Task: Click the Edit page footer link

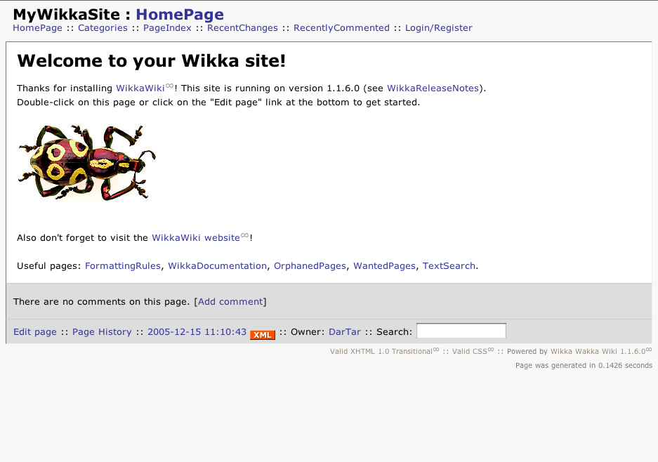Action: 35,331
